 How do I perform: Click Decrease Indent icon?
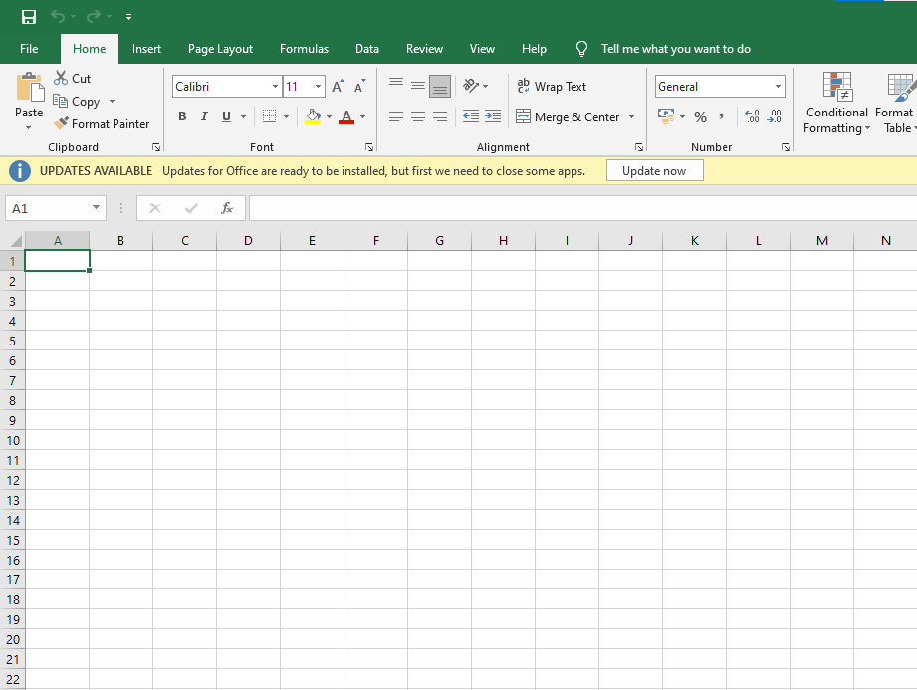471,116
